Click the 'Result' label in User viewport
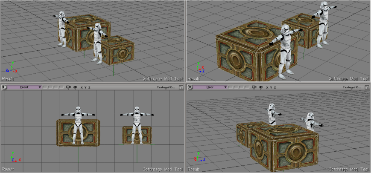 [x=193, y=169]
